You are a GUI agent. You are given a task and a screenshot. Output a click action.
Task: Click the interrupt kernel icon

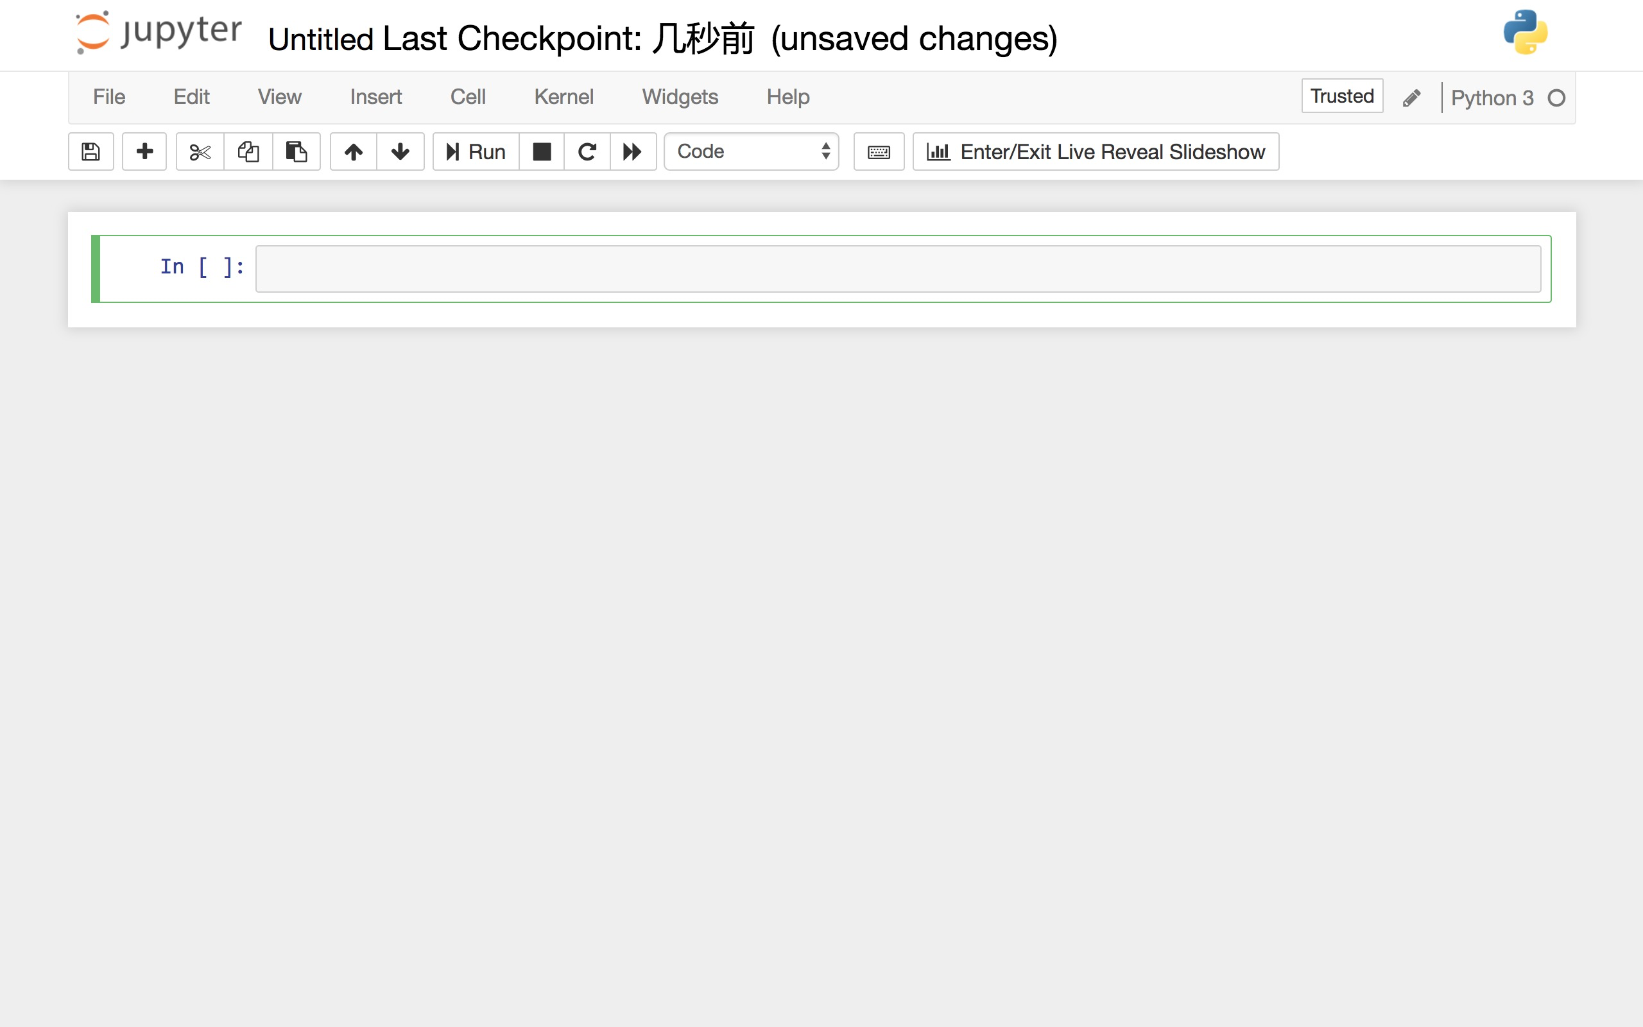tap(542, 150)
